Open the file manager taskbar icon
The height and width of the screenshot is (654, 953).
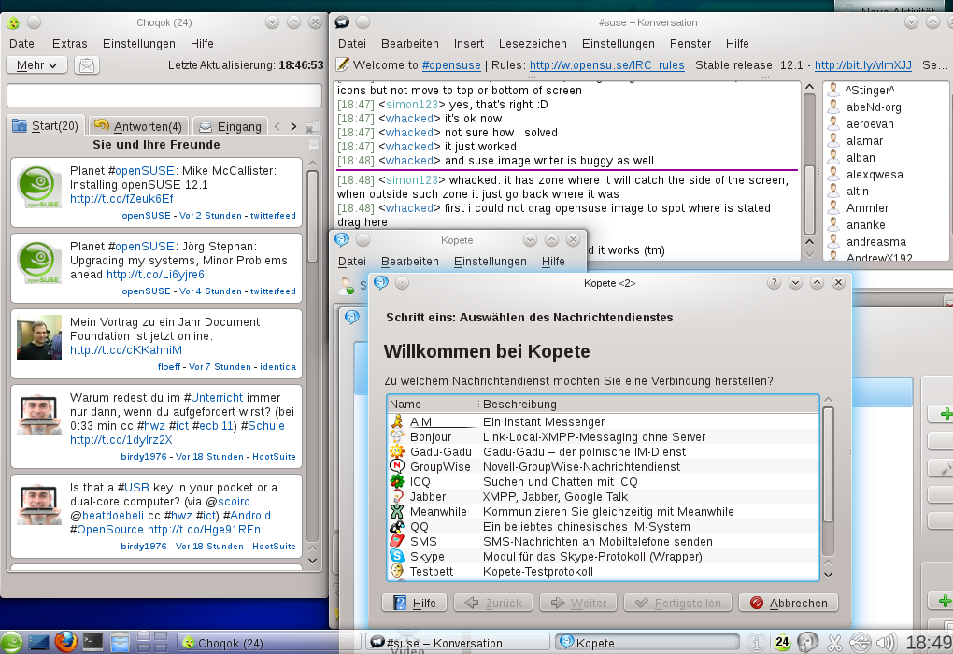[120, 642]
